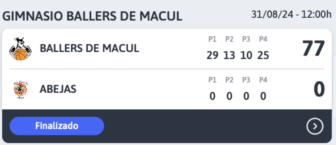Click Ballers P3 period score 10
The width and height of the screenshot is (336, 145).
246,56
